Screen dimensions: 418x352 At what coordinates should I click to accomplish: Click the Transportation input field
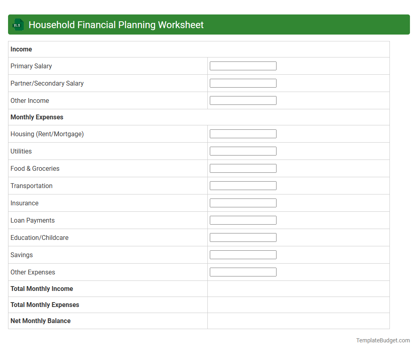pos(243,185)
